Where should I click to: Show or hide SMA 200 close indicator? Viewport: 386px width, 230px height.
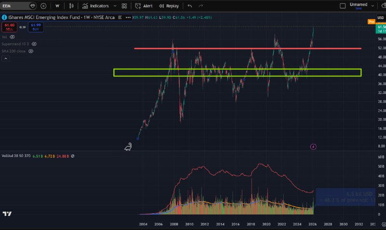click(x=30, y=51)
